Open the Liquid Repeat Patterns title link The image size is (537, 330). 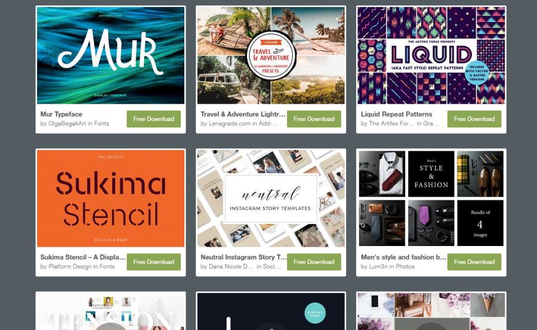coord(397,114)
